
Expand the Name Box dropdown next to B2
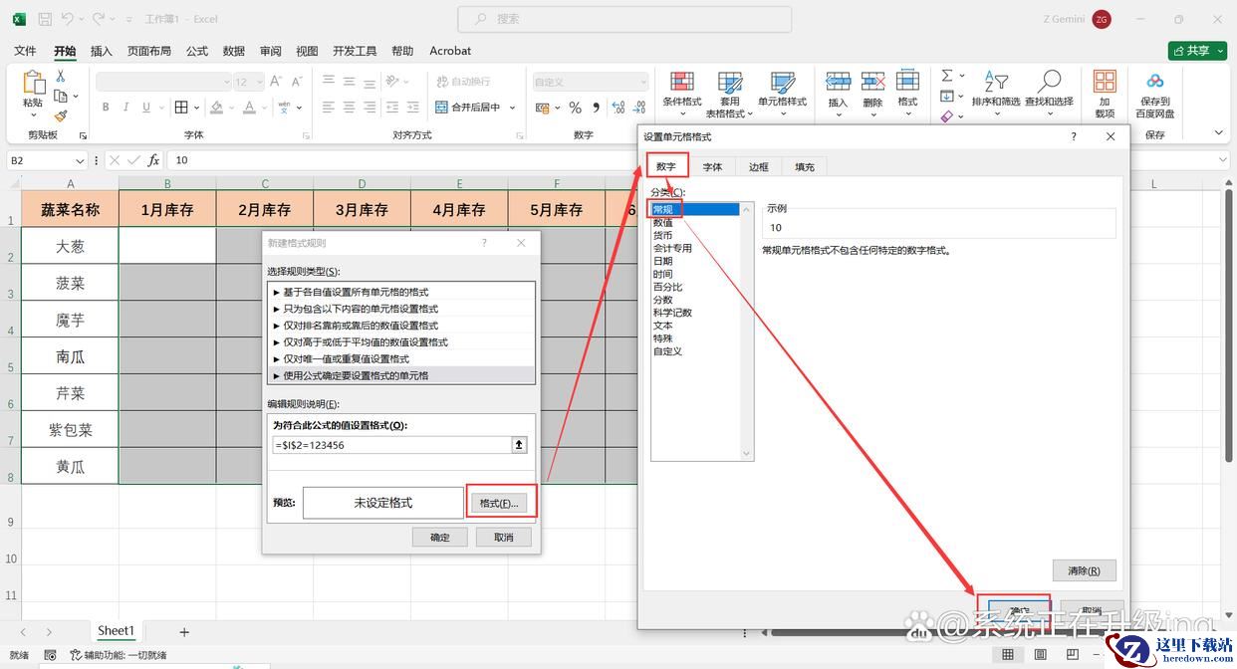(80, 160)
